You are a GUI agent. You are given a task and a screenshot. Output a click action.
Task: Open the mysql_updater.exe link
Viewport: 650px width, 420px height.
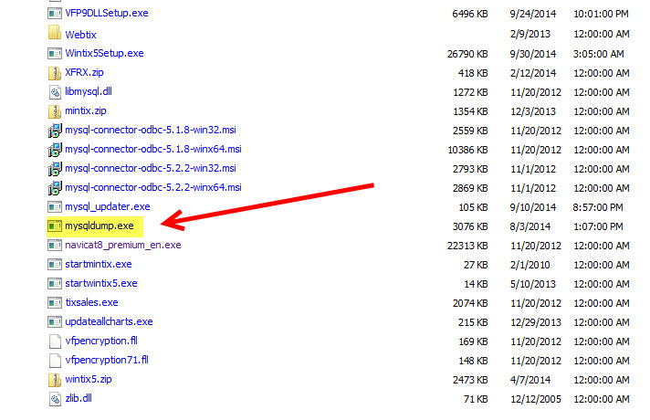click(x=108, y=206)
